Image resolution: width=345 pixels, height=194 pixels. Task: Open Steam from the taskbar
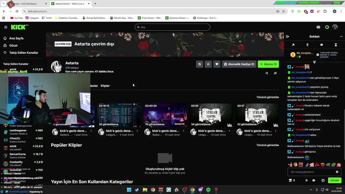[x=137, y=190]
